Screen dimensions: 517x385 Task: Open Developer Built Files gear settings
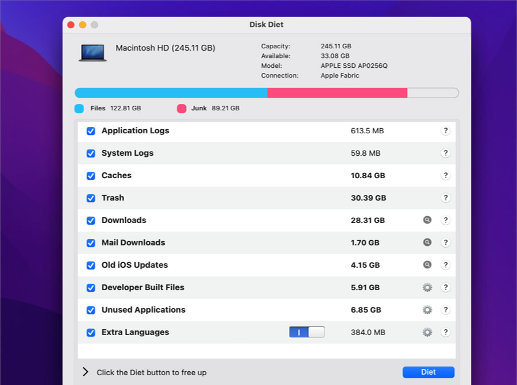tap(427, 287)
